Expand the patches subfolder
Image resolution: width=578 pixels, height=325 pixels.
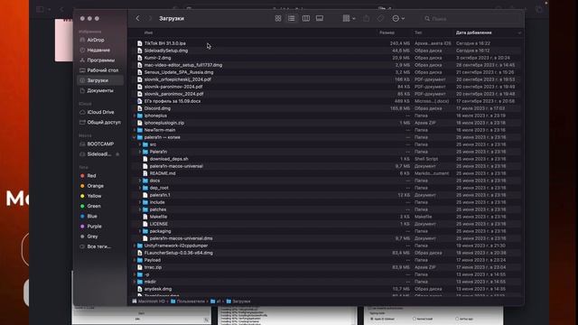click(140, 209)
